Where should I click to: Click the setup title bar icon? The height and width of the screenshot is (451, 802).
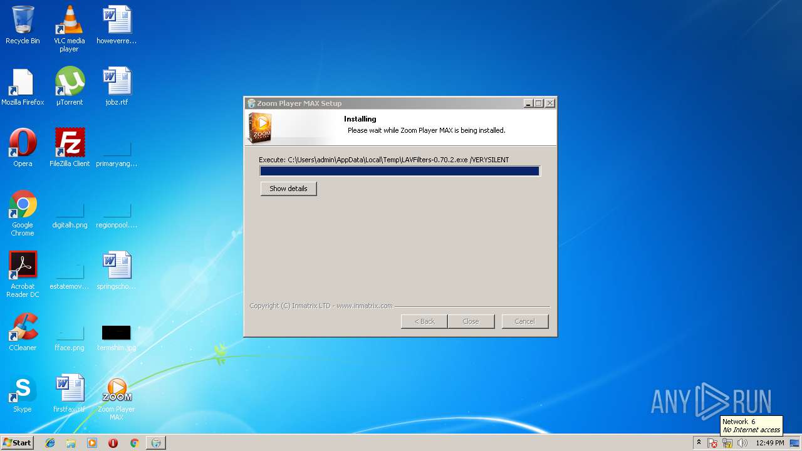[x=251, y=103]
